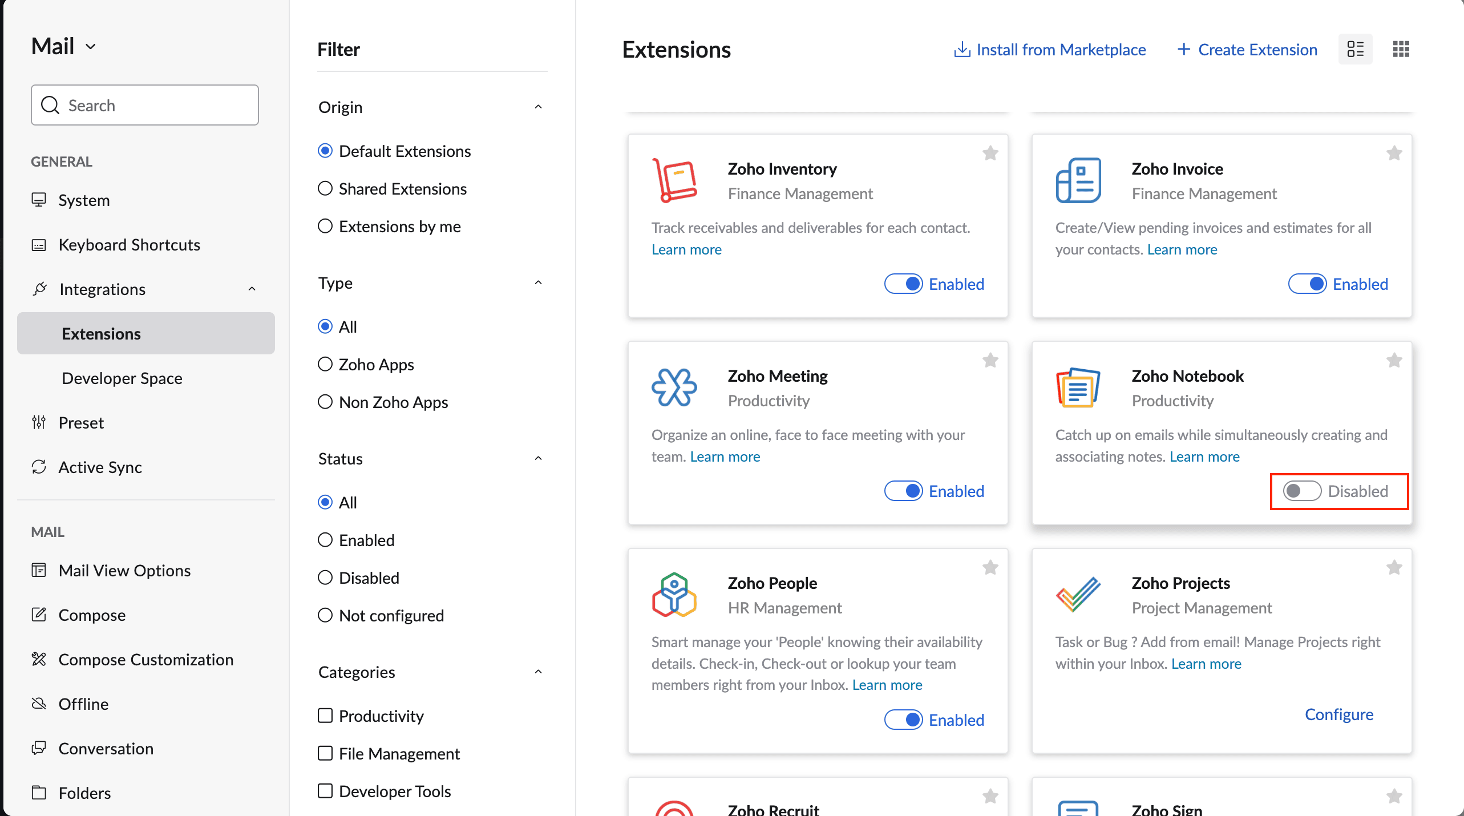
Task: Open Developer Space in sidebar
Action: pos(122,378)
